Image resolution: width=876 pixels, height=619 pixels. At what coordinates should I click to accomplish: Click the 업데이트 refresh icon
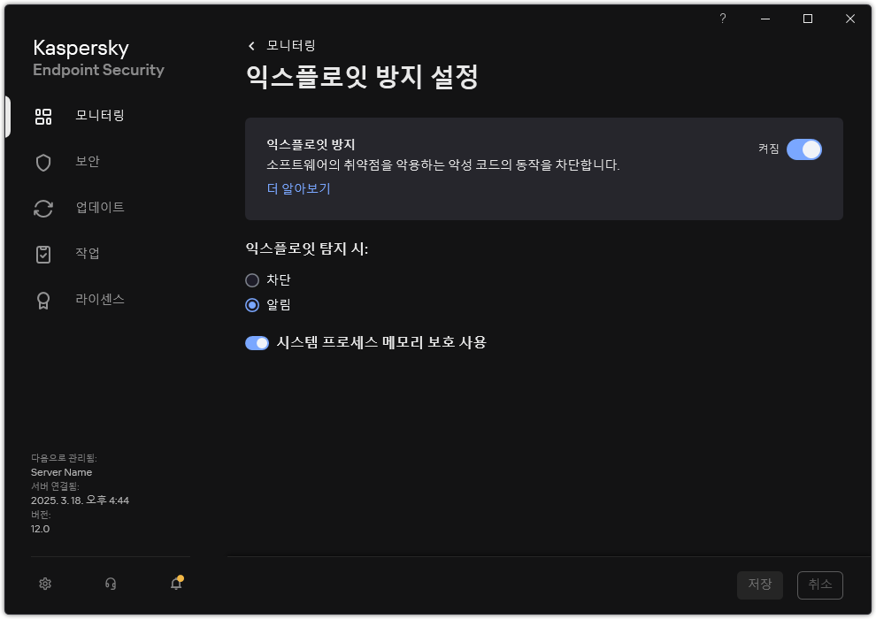[x=42, y=208]
